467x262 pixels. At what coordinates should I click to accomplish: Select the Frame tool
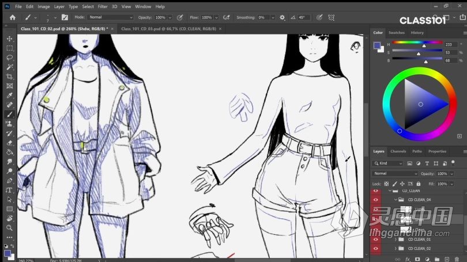[10, 86]
